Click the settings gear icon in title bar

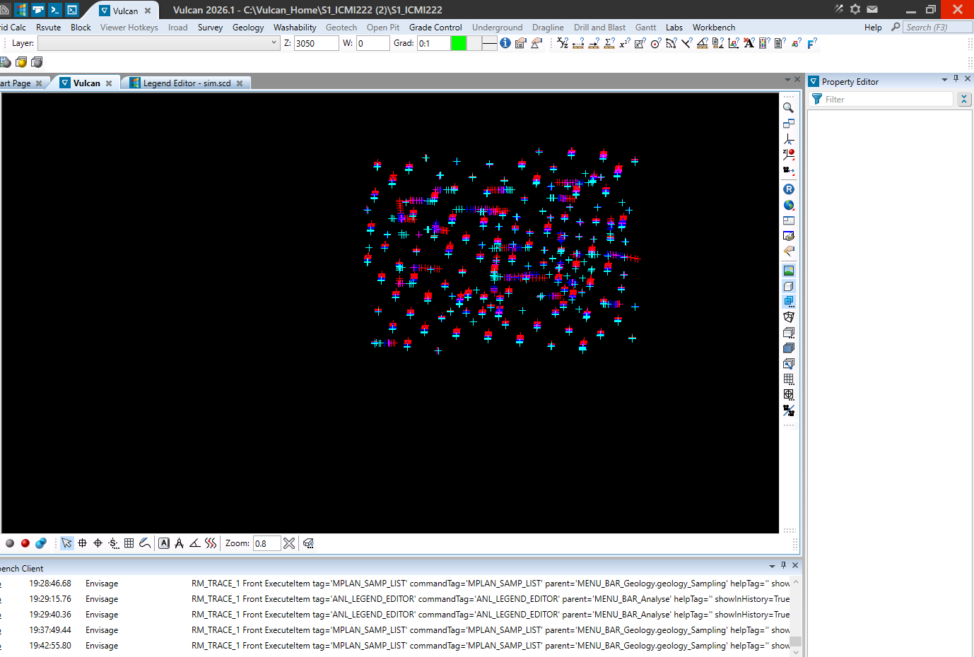click(855, 9)
